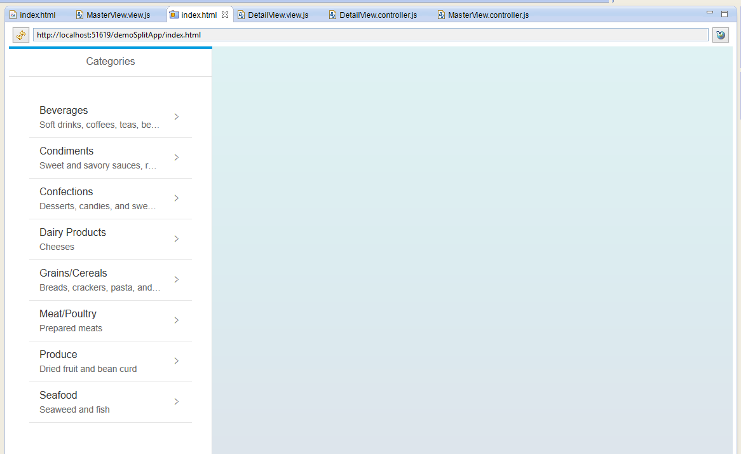Select the Produce list title
The image size is (741, 454).
(58, 354)
